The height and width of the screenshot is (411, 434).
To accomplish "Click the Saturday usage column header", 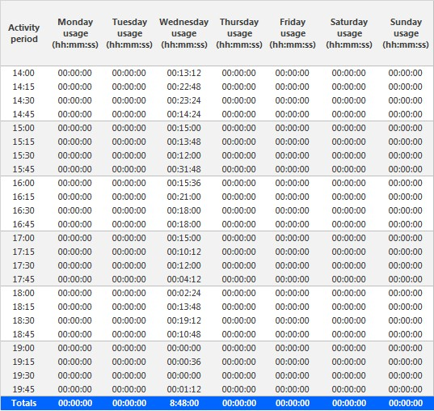I will [x=349, y=33].
